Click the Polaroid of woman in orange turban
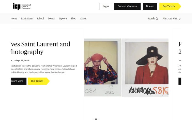 tap(102, 67)
